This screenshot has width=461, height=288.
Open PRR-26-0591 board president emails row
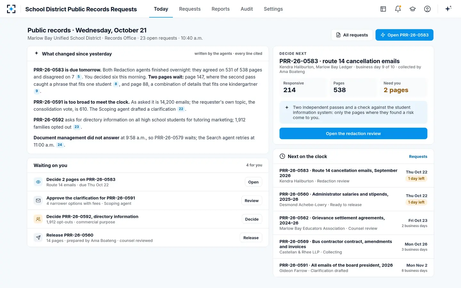click(353, 268)
